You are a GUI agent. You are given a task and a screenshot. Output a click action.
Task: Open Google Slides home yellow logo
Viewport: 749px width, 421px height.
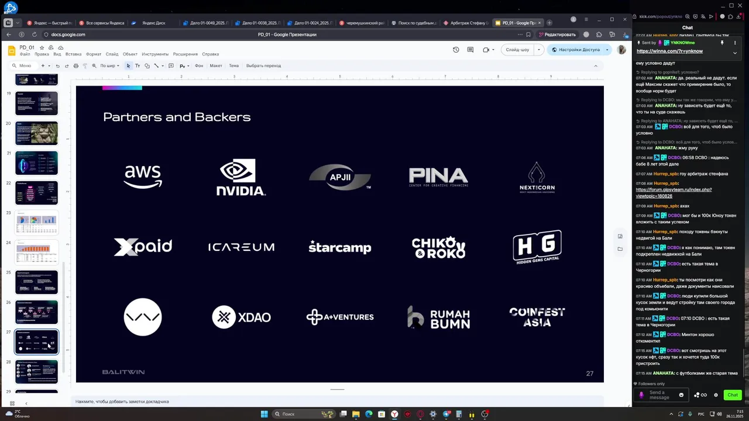pyautogui.click(x=11, y=50)
